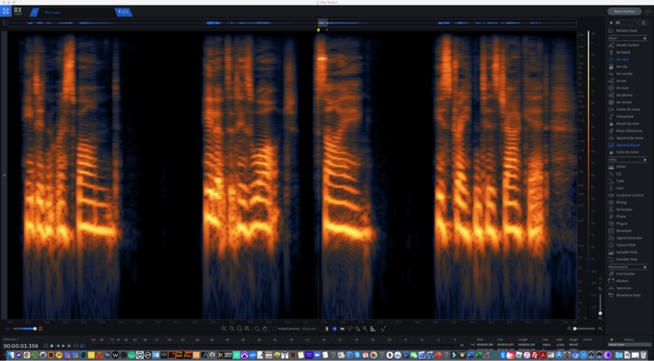Open the Attenuate instant process mode dropdown
The image size is (654, 361).
tap(310, 329)
